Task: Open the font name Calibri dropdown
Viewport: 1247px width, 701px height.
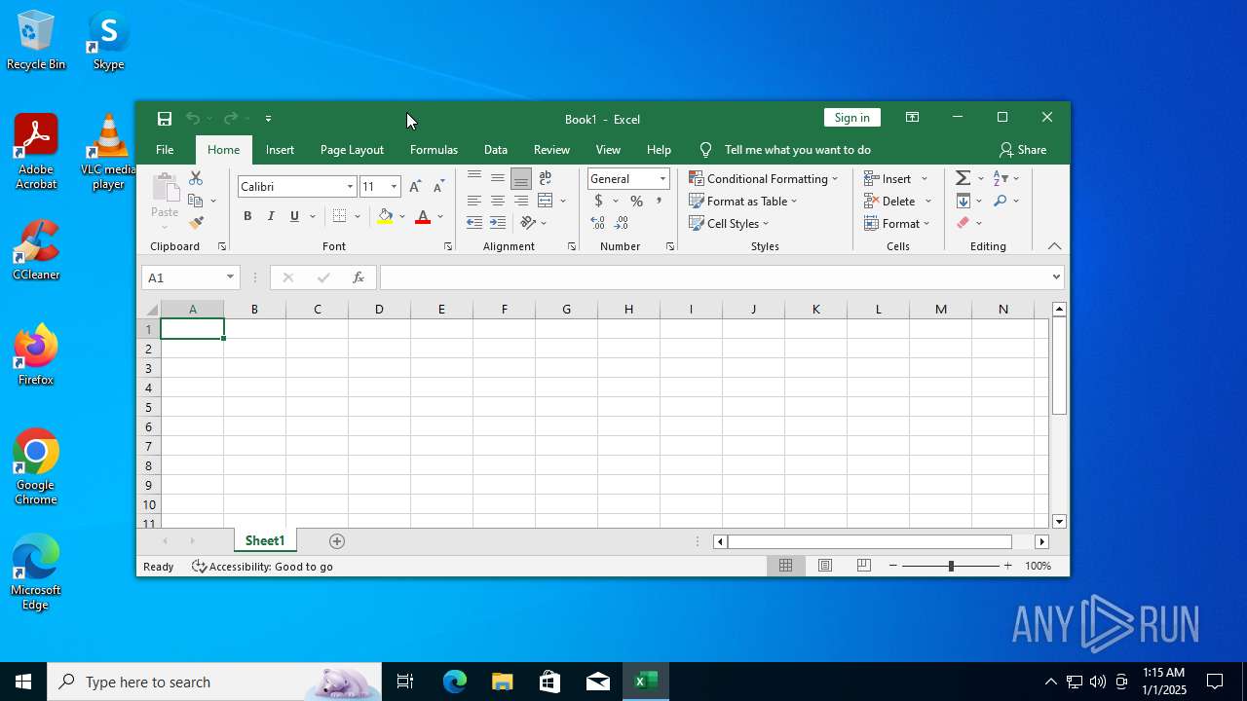Action: (350, 187)
